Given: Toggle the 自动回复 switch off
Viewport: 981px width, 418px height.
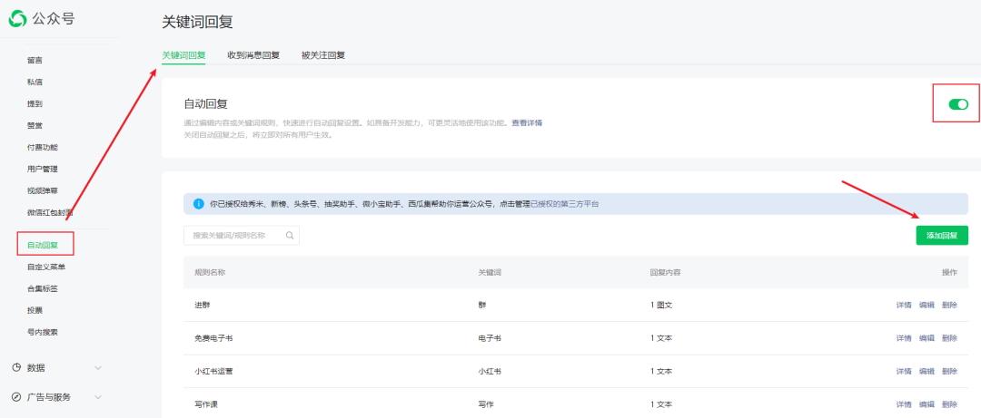Looking at the screenshot, I should pos(958,104).
